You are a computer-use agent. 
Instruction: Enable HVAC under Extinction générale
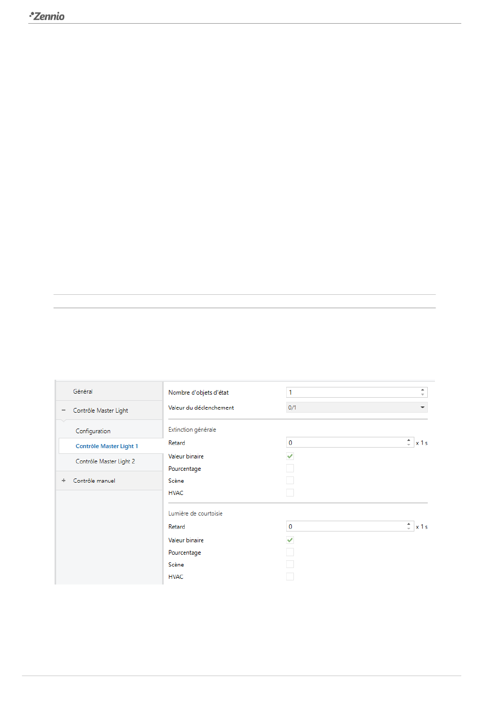290,492
